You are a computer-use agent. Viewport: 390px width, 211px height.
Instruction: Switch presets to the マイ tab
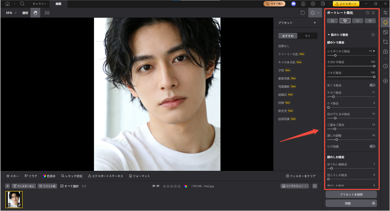307,36
